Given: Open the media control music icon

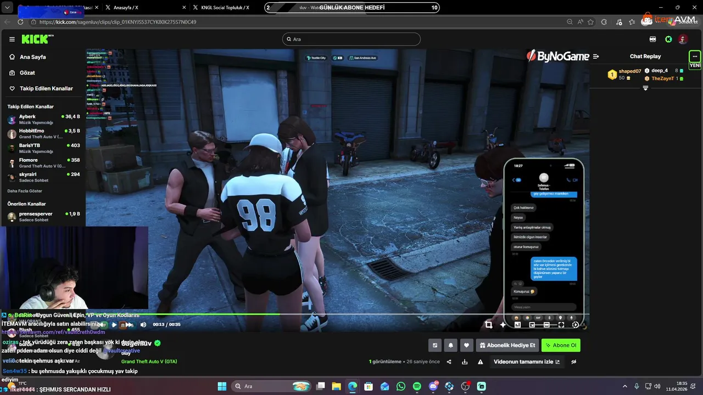Looking at the screenshot, I should tap(619, 22).
